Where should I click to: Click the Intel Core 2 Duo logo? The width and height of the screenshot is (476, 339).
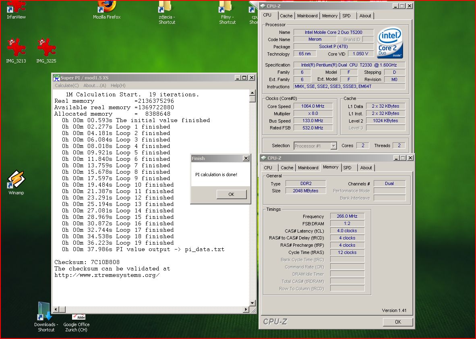tap(390, 43)
